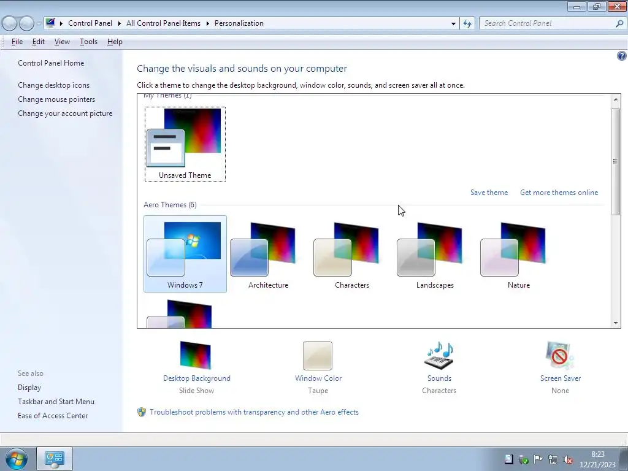Open the File menu
Viewport: 628px width, 471px height.
pos(17,42)
